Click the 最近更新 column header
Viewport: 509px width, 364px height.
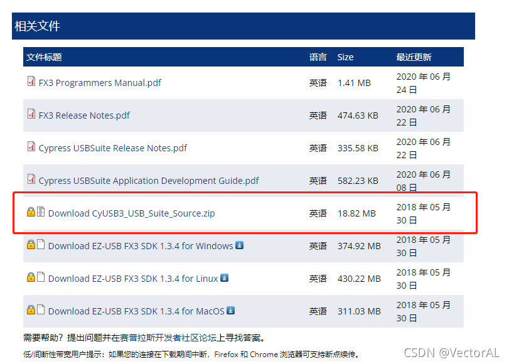pos(414,57)
